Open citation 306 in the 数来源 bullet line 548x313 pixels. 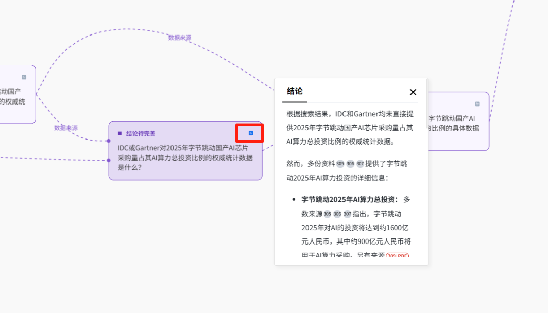tap(337, 214)
